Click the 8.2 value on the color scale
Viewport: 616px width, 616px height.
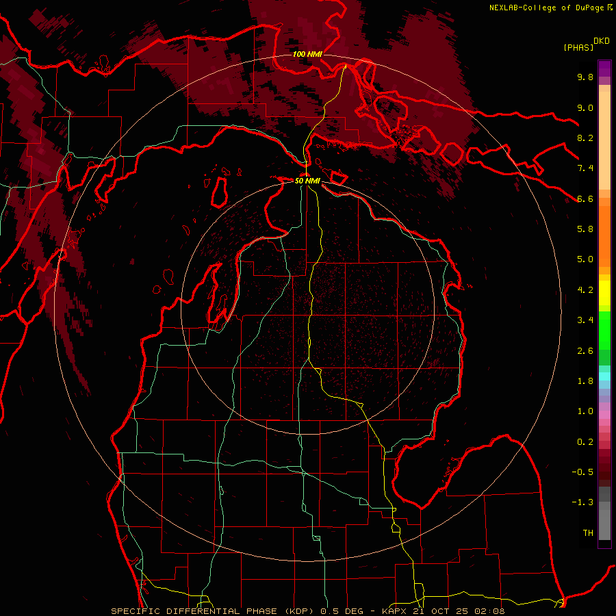coord(585,138)
